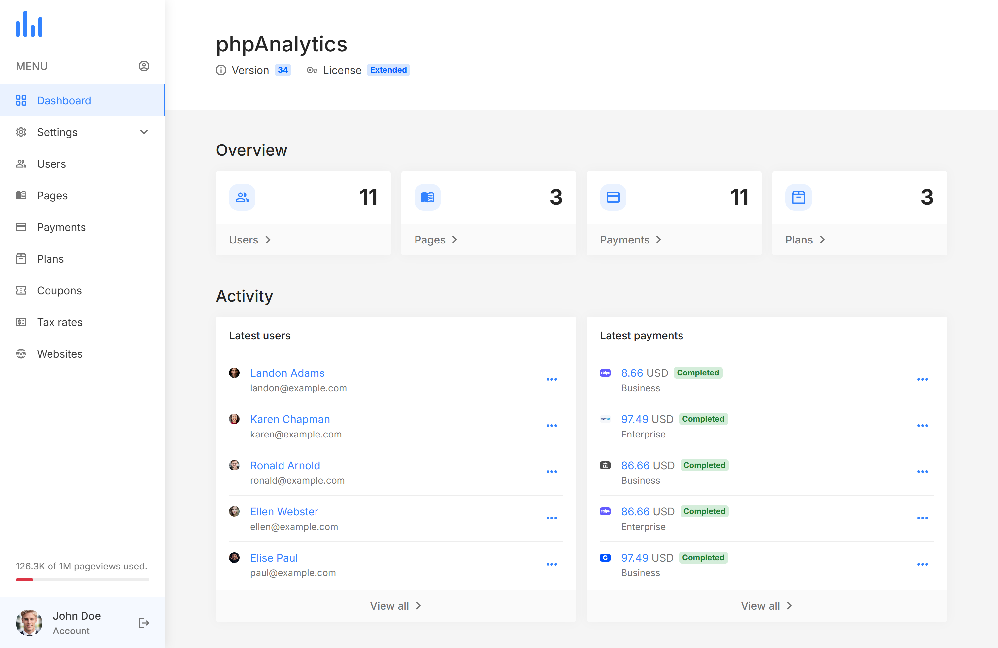Click John Doe's avatar photo
Image resolution: width=998 pixels, height=648 pixels.
pyautogui.click(x=29, y=623)
